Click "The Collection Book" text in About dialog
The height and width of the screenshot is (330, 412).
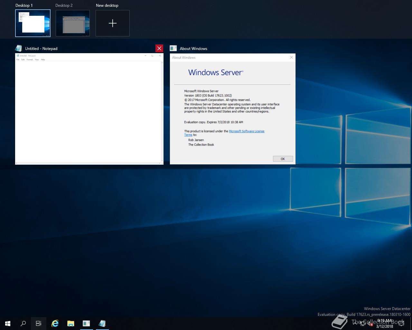click(201, 145)
